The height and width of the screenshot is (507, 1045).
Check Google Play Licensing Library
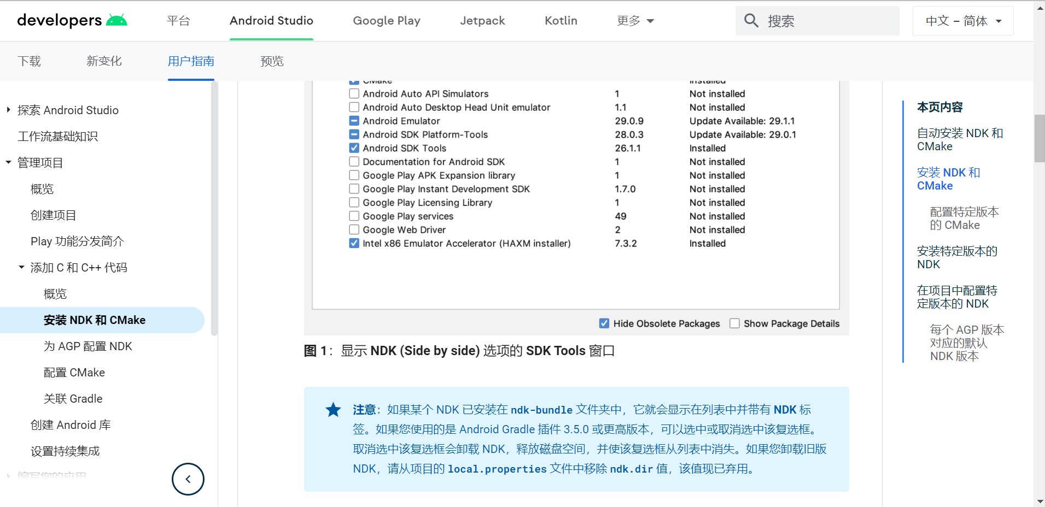pos(354,203)
